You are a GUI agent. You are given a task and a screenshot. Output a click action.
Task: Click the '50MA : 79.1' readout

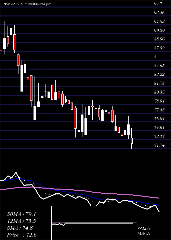click(21, 214)
